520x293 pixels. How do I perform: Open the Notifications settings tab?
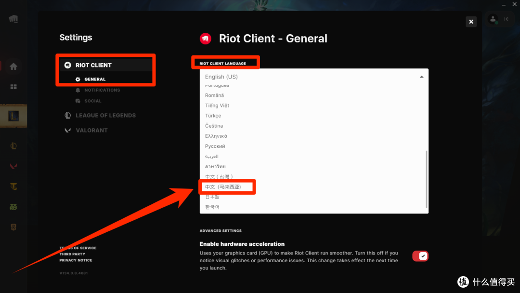pos(102,90)
